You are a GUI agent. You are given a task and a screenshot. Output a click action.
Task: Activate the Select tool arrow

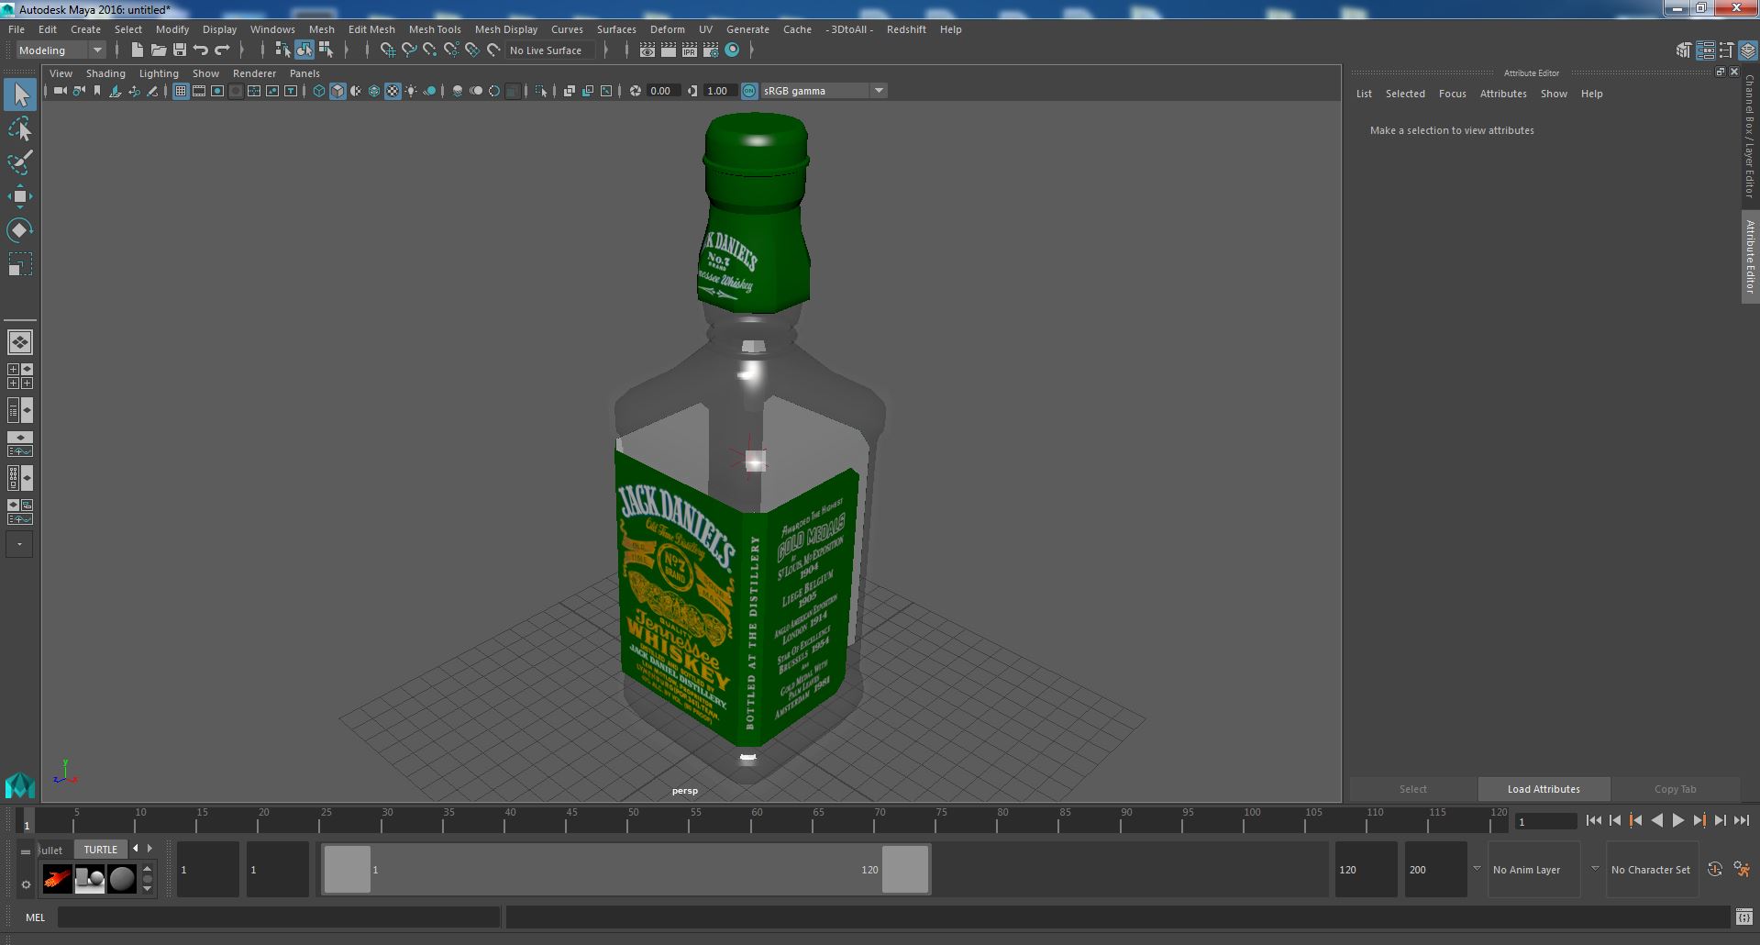pyautogui.click(x=20, y=94)
